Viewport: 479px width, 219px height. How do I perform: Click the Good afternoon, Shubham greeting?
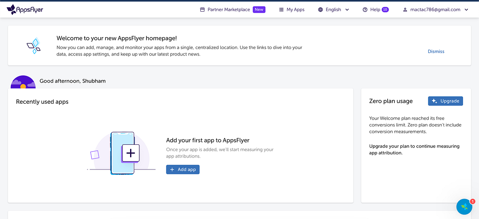tap(73, 81)
